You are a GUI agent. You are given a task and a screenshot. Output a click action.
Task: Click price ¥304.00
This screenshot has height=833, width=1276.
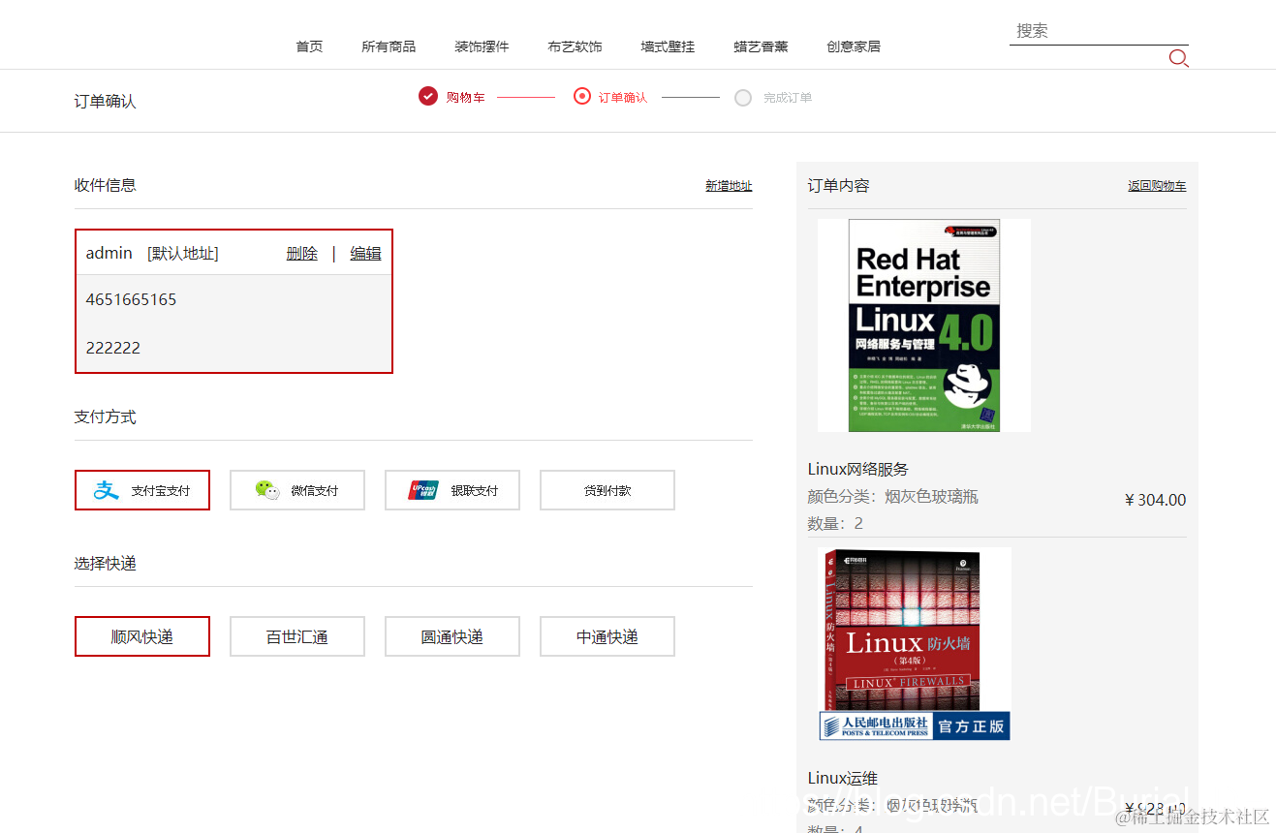click(x=1155, y=500)
